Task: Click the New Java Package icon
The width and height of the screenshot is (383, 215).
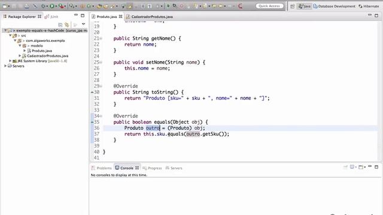Action: point(83,6)
